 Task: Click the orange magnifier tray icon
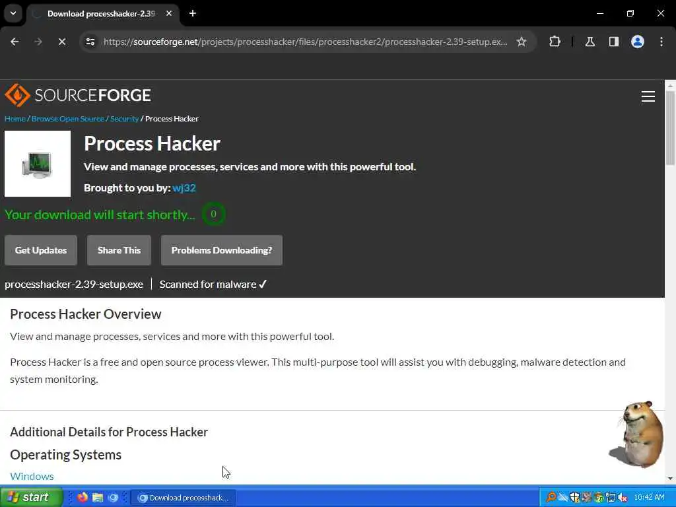point(551,498)
